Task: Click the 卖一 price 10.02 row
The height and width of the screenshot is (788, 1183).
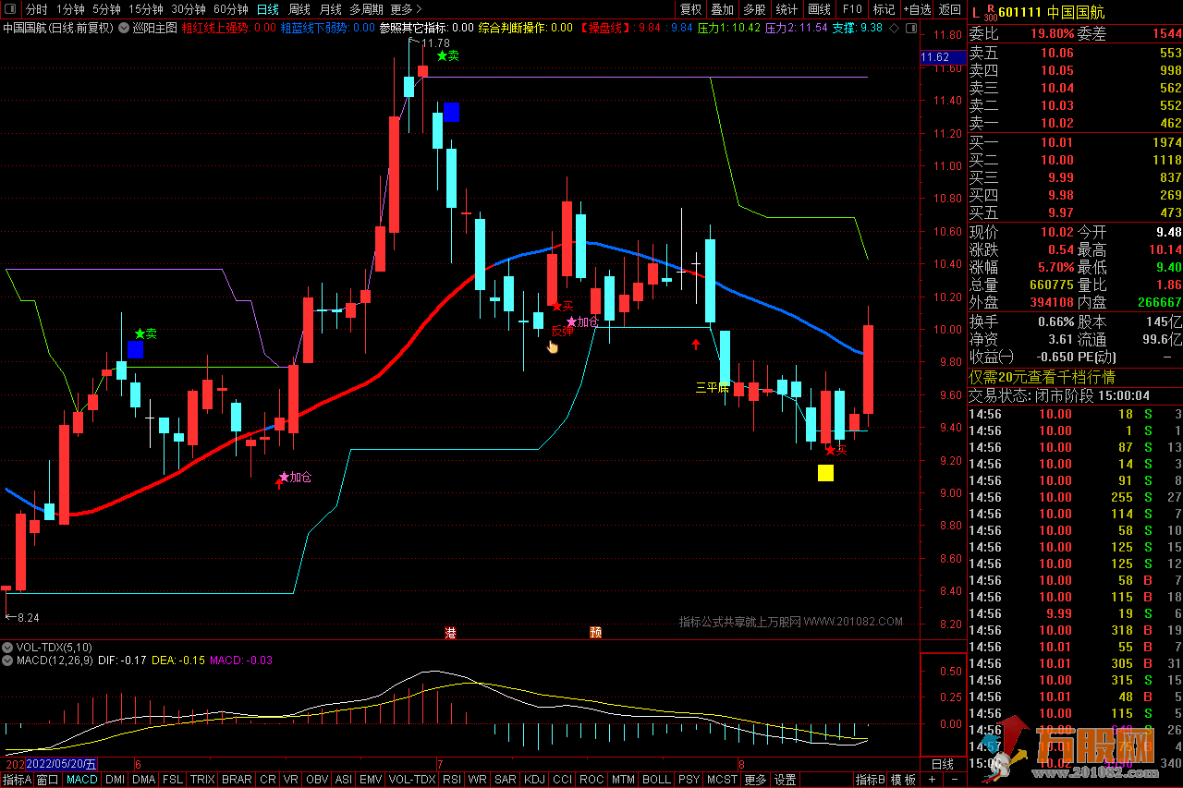Action: [1075, 123]
